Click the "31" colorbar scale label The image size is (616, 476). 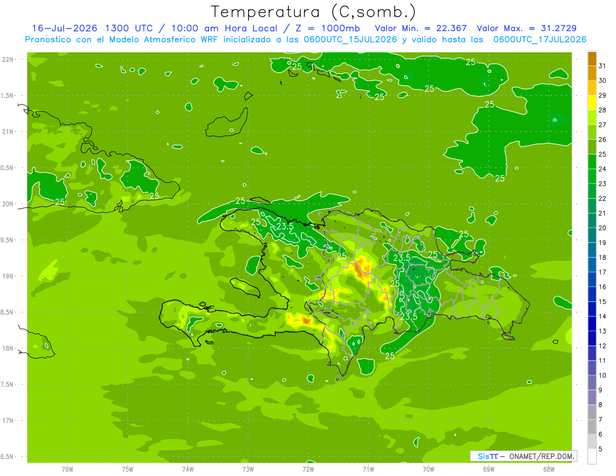coord(603,65)
